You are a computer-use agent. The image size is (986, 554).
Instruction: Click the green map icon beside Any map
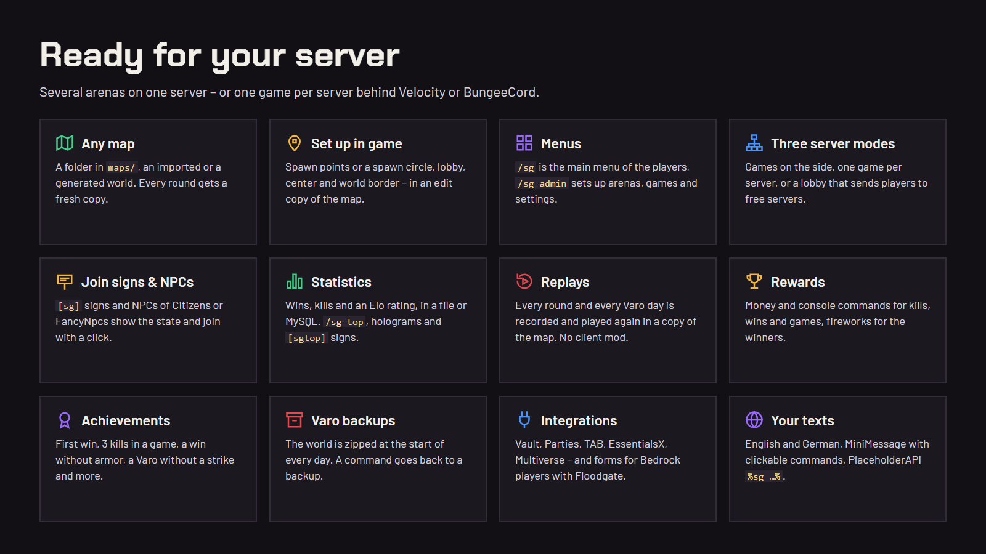pyautogui.click(x=65, y=143)
